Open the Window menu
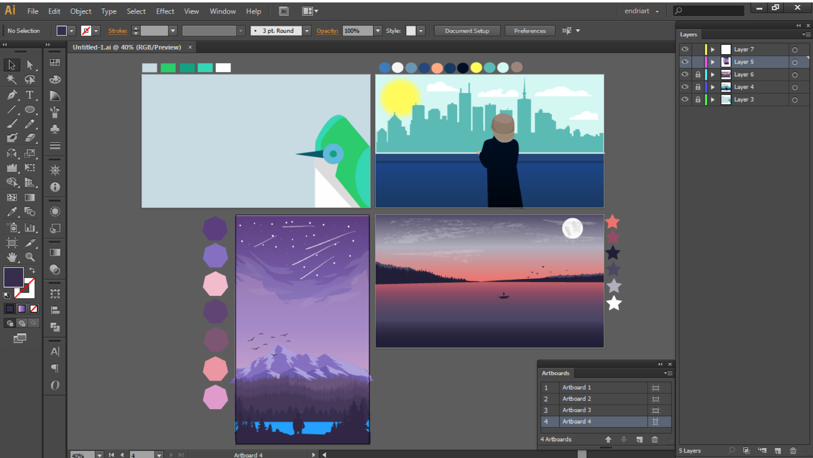 pyautogui.click(x=222, y=11)
